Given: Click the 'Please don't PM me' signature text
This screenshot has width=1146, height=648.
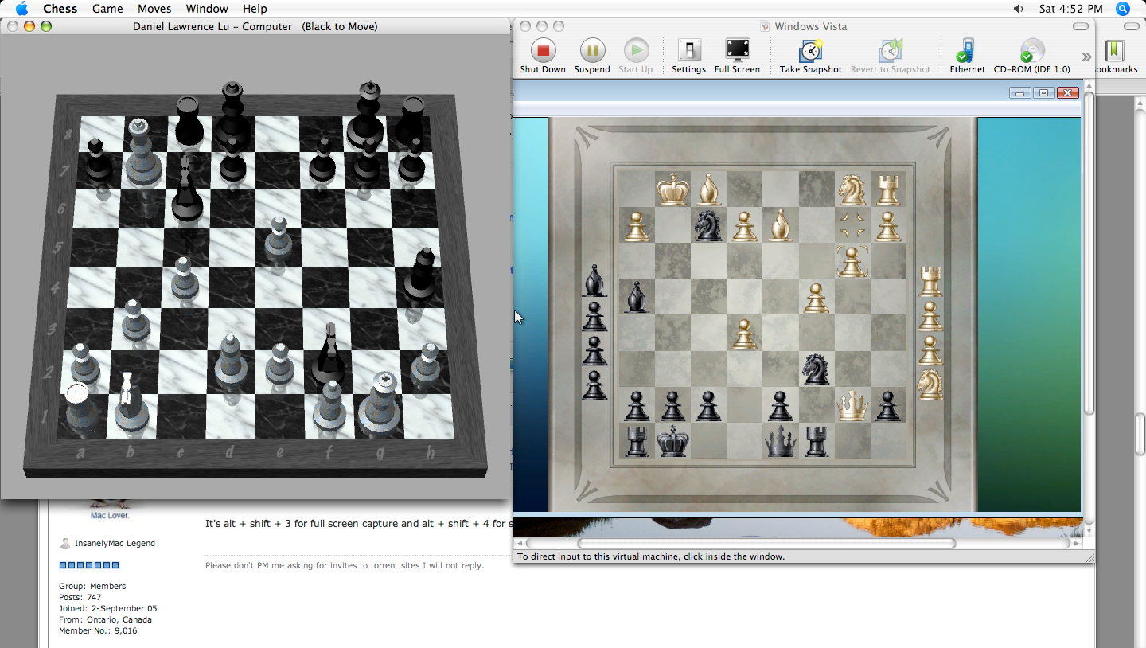Looking at the screenshot, I should (x=345, y=566).
